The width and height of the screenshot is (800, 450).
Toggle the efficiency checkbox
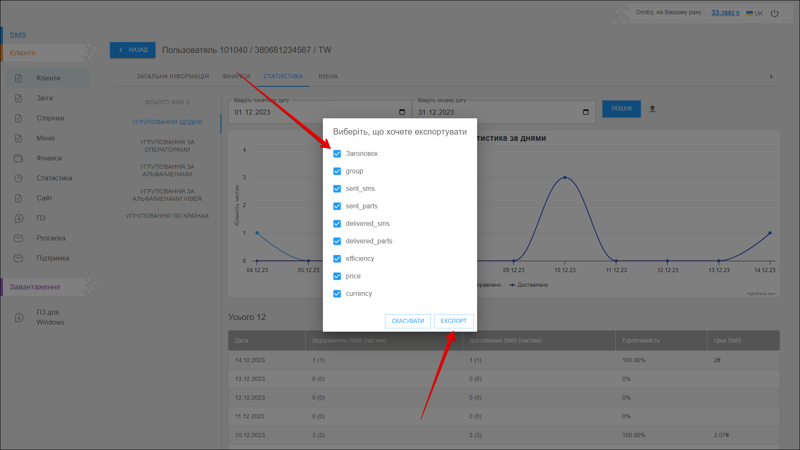pyautogui.click(x=337, y=259)
